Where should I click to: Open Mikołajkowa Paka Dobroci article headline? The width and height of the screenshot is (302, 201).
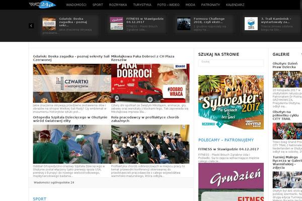pos(143,58)
